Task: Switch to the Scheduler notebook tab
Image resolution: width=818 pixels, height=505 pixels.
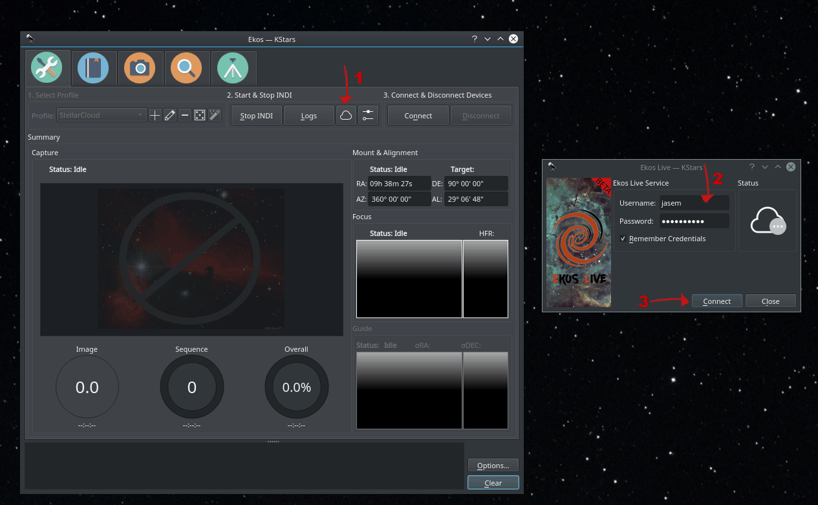Action: coord(94,68)
